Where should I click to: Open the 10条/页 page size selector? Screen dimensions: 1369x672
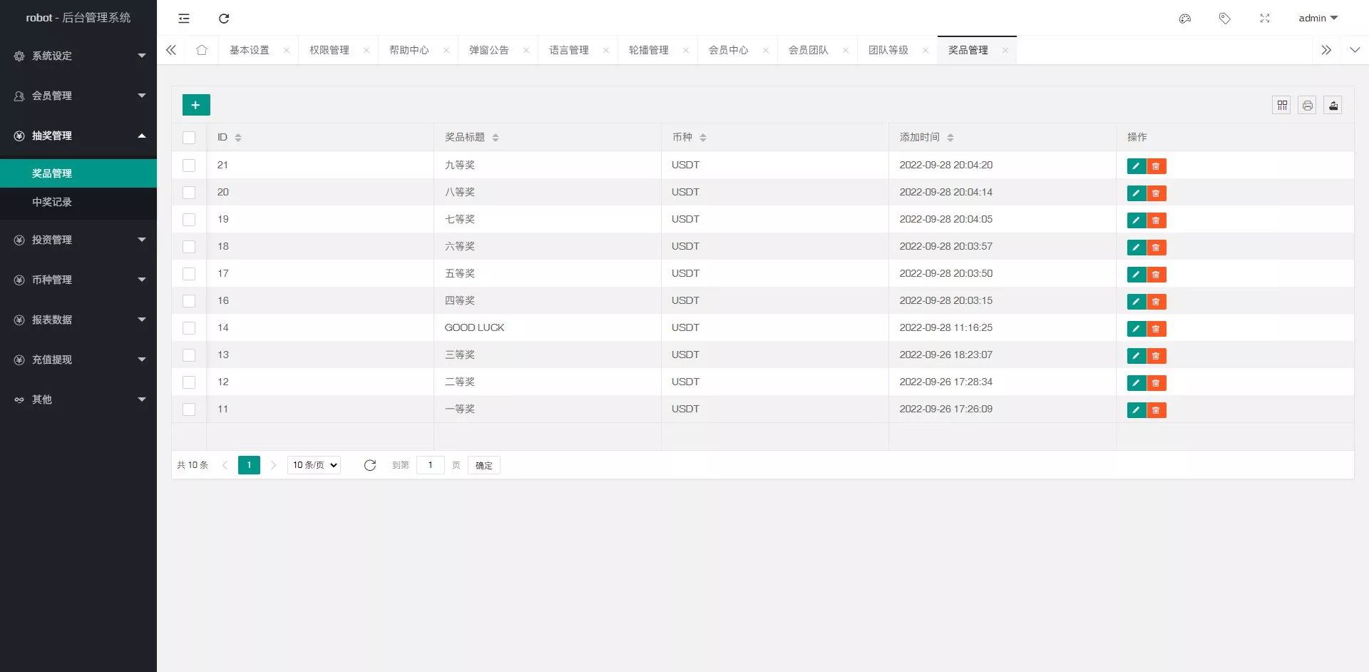click(313, 464)
